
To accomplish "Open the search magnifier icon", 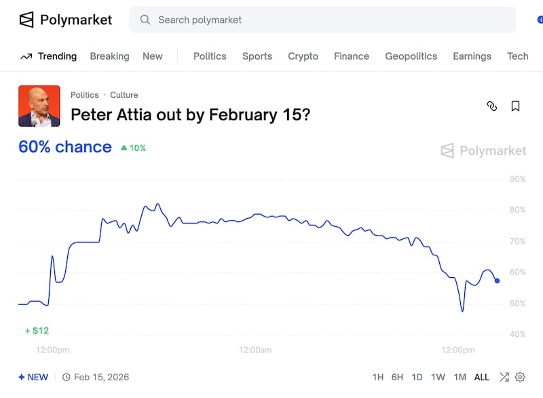I will coord(145,20).
